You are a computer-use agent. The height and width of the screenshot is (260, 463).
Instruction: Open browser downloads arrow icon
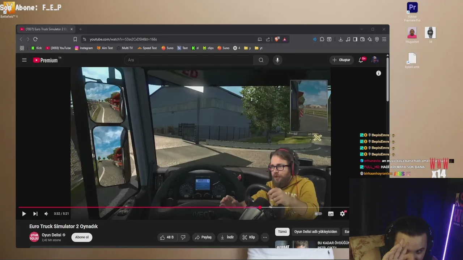click(x=340, y=39)
